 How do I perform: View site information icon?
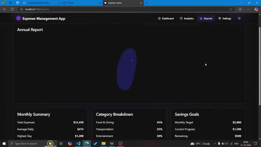[21, 9]
